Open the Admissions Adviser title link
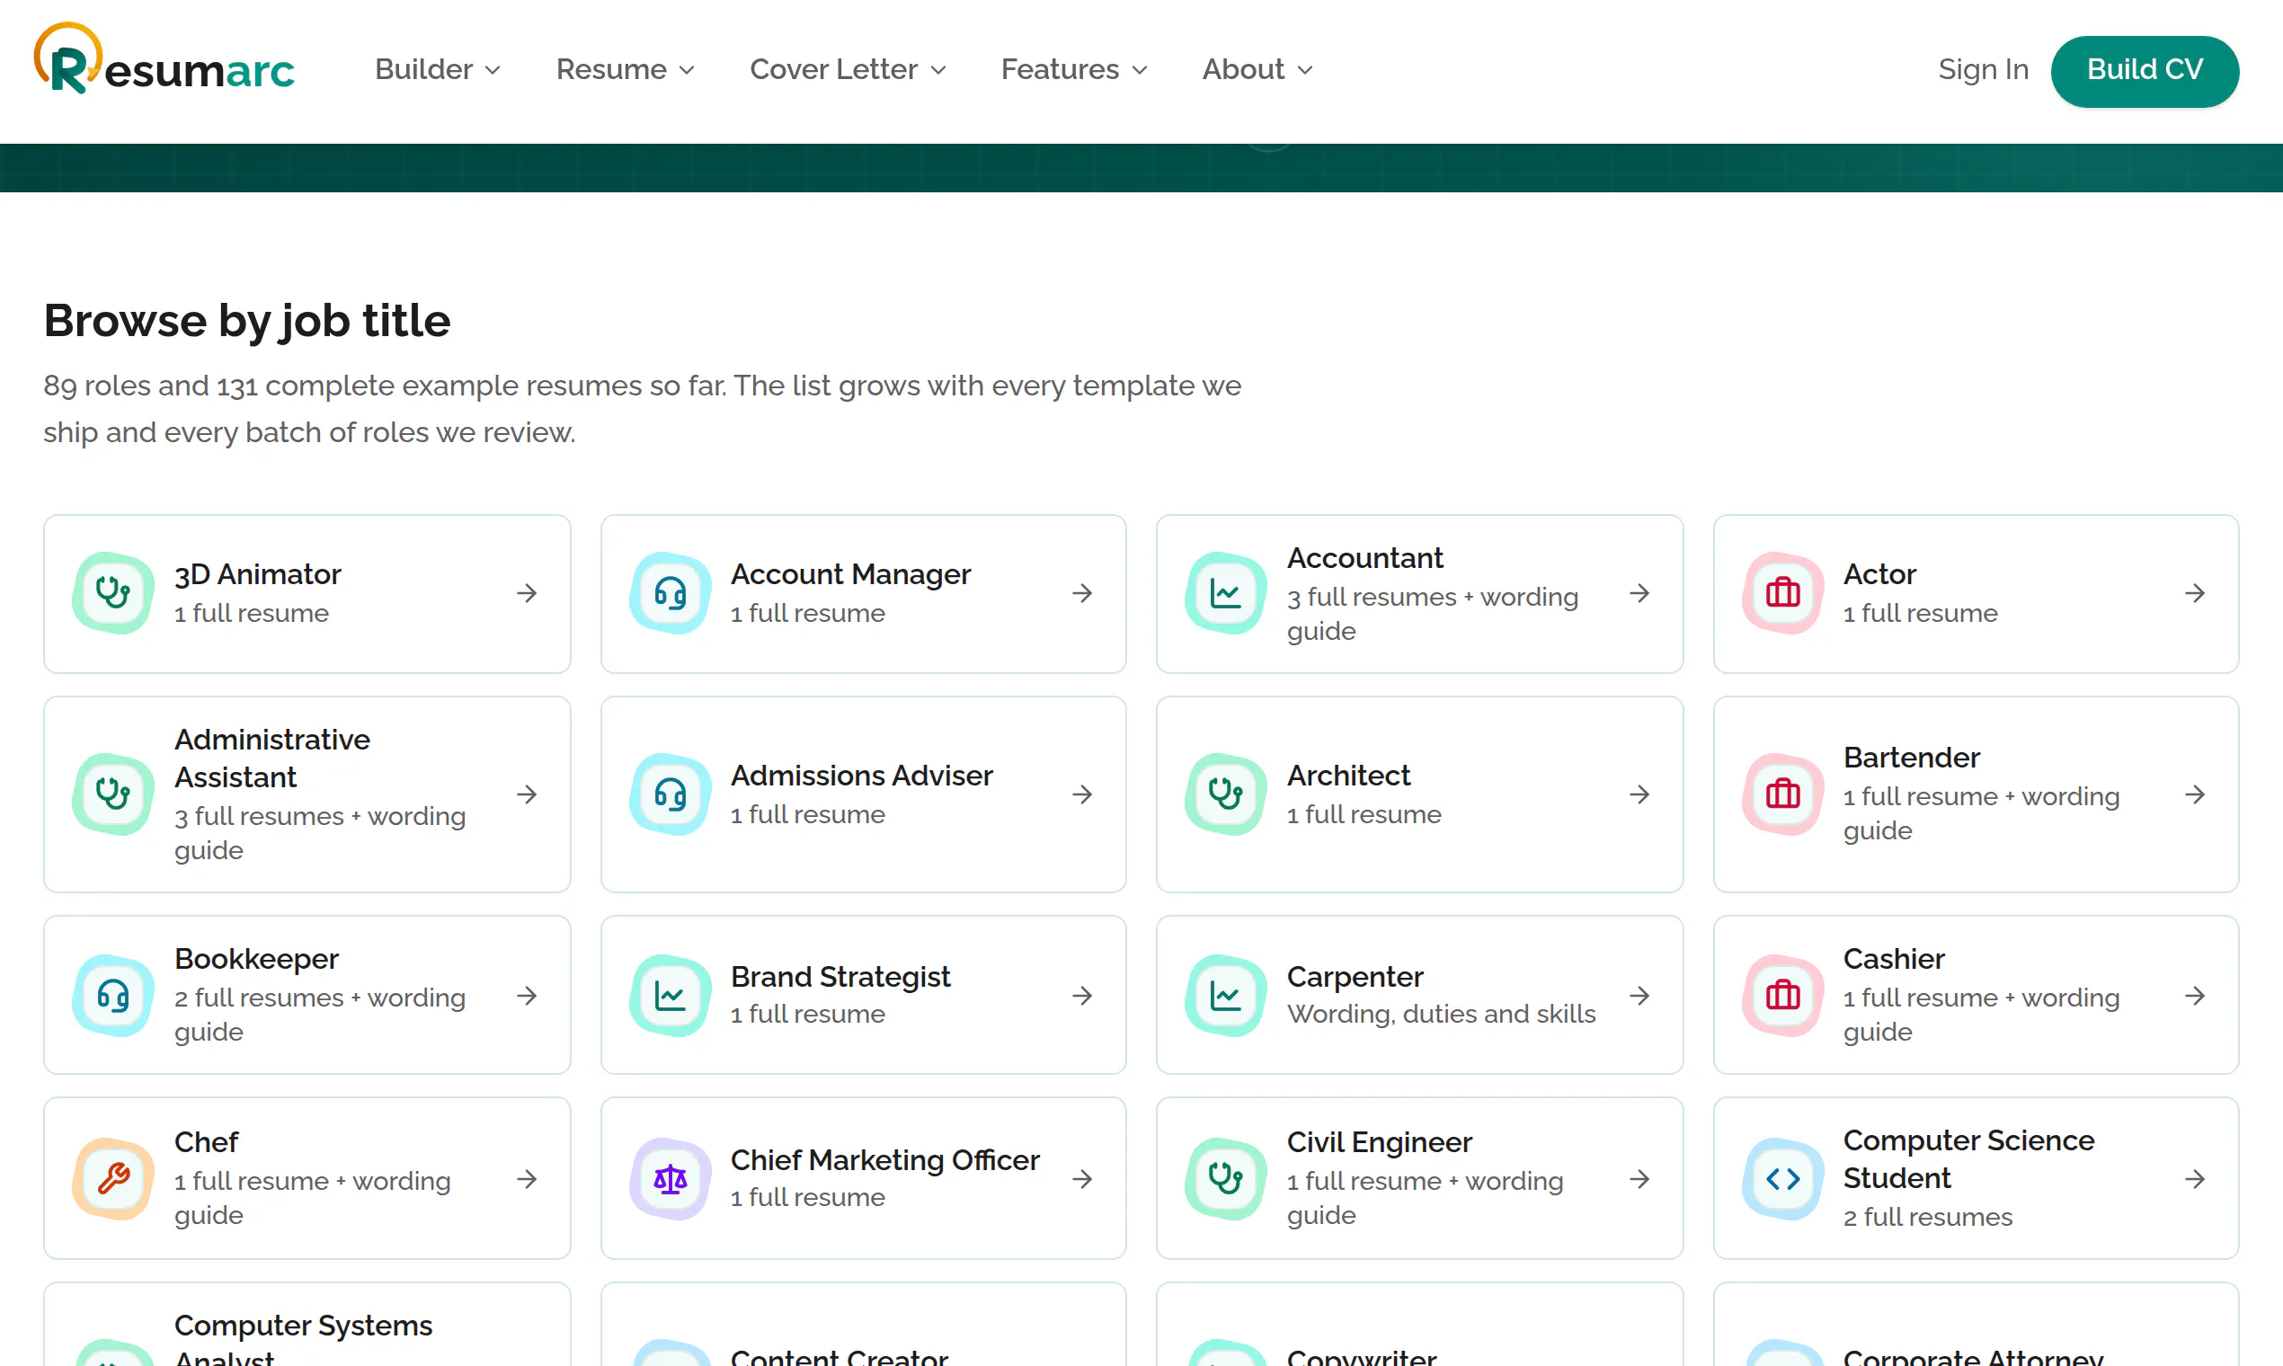The height and width of the screenshot is (1366, 2283). pyautogui.click(x=861, y=775)
